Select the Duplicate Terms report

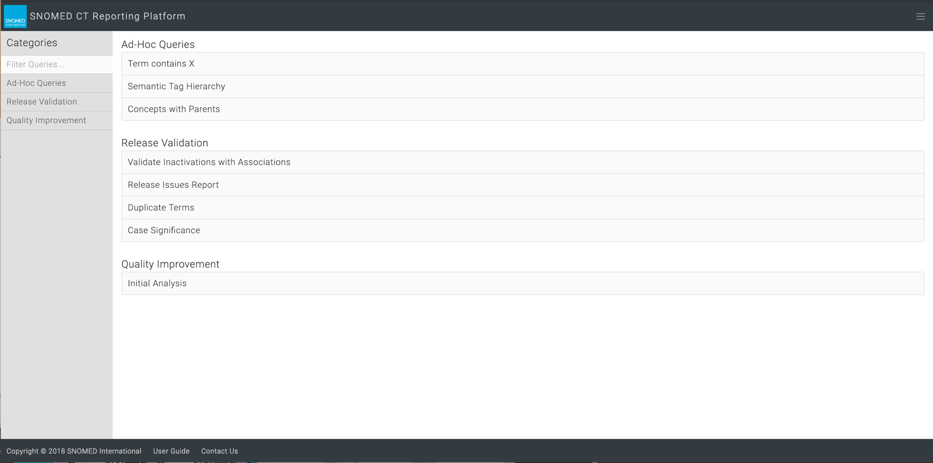click(161, 208)
